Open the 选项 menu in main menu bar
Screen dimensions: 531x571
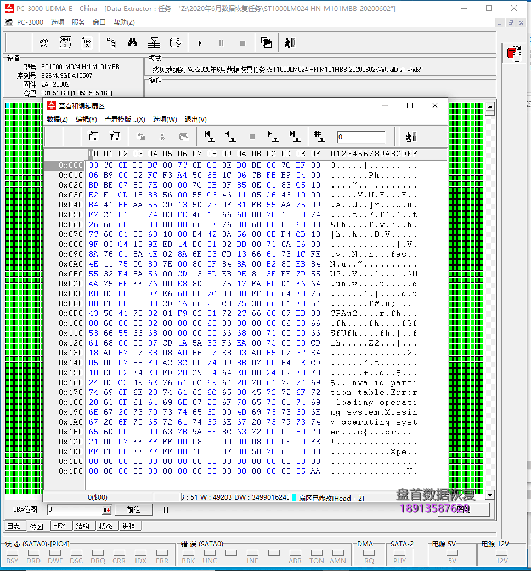click(57, 22)
